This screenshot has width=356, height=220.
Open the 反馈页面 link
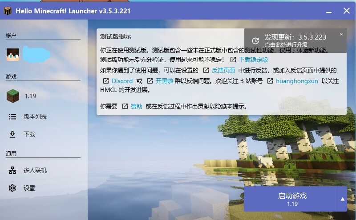tap(223, 70)
